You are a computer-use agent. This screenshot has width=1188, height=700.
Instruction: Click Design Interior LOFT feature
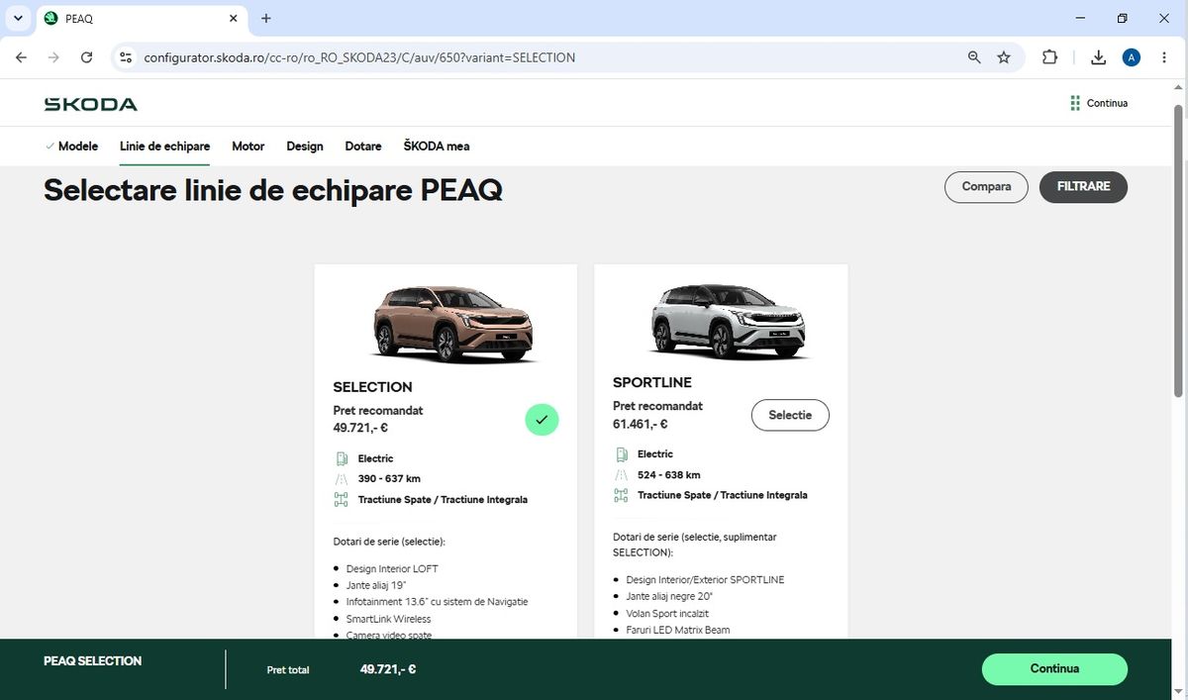coord(392,569)
